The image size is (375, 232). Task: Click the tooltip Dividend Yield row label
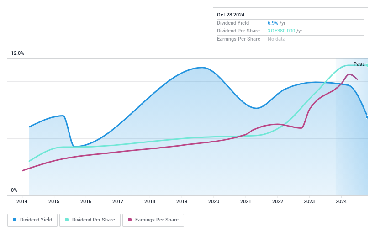(233, 23)
